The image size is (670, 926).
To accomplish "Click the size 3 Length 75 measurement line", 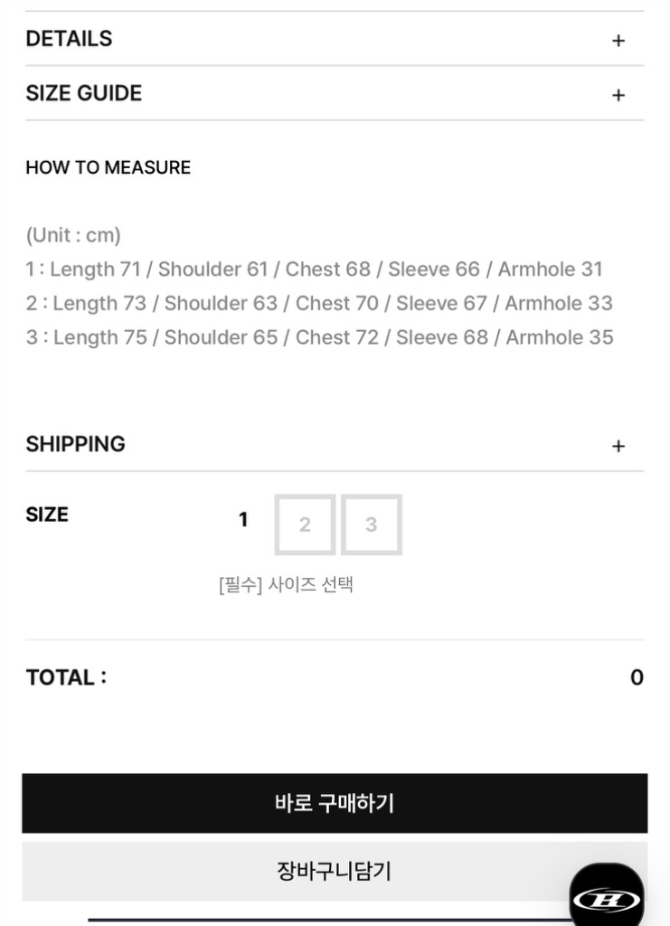I will [x=319, y=338].
